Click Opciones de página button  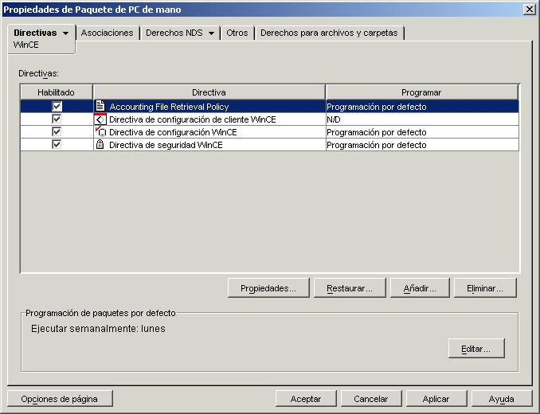[x=60, y=399]
